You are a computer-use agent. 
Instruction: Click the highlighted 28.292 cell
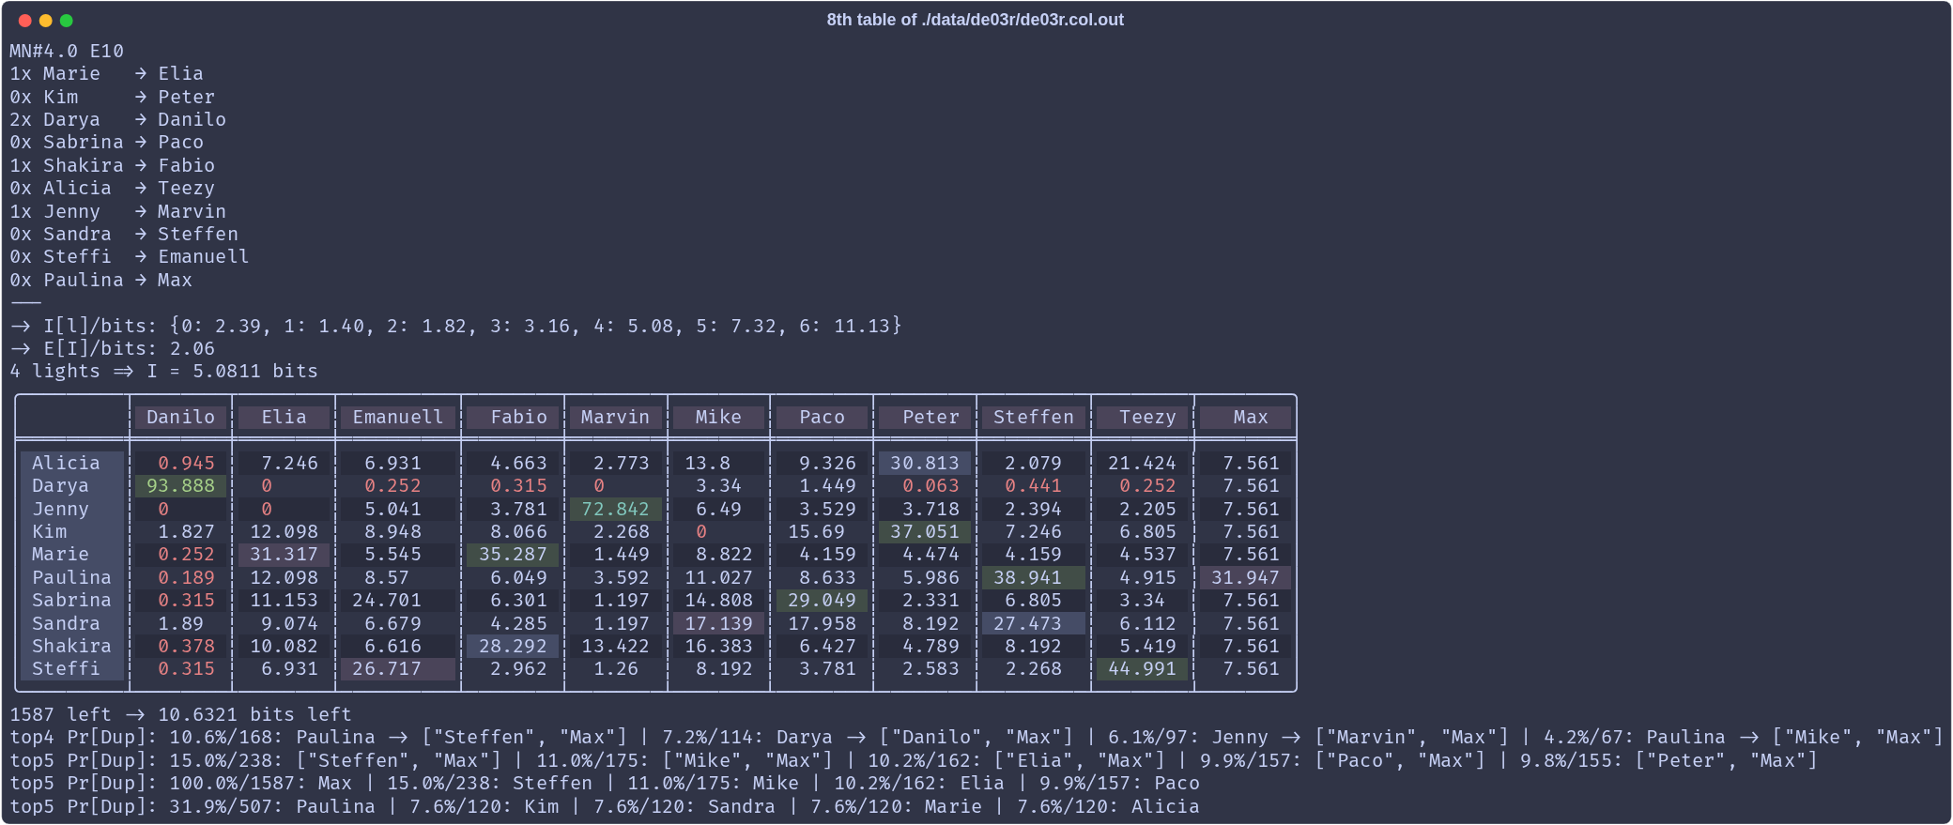[513, 646]
